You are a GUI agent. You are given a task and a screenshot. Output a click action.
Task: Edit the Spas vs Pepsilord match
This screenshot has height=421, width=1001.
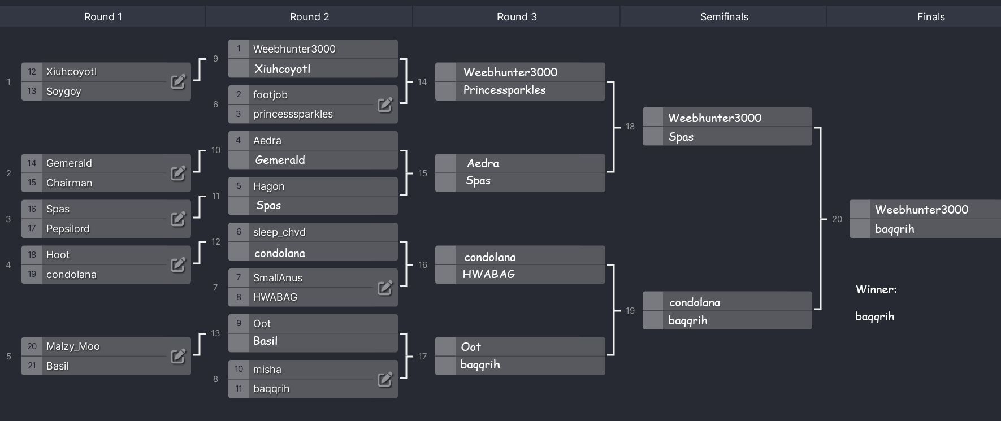point(178,219)
